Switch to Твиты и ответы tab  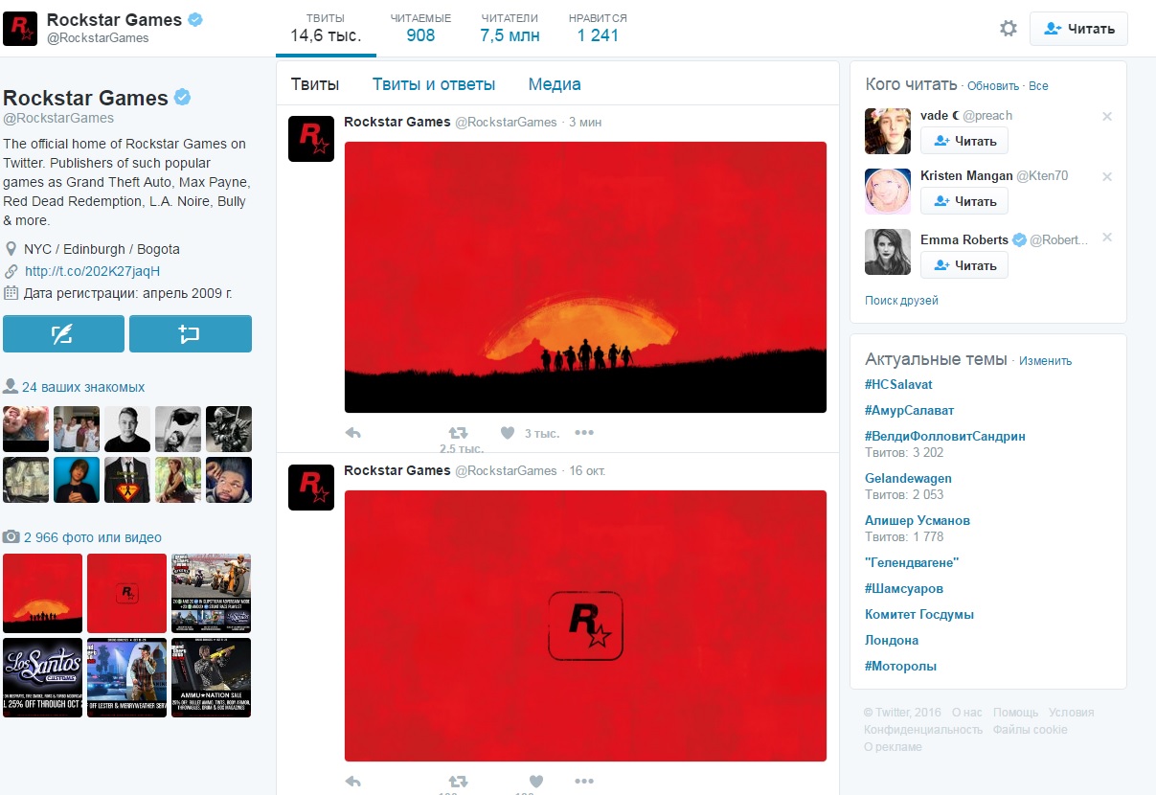[434, 84]
